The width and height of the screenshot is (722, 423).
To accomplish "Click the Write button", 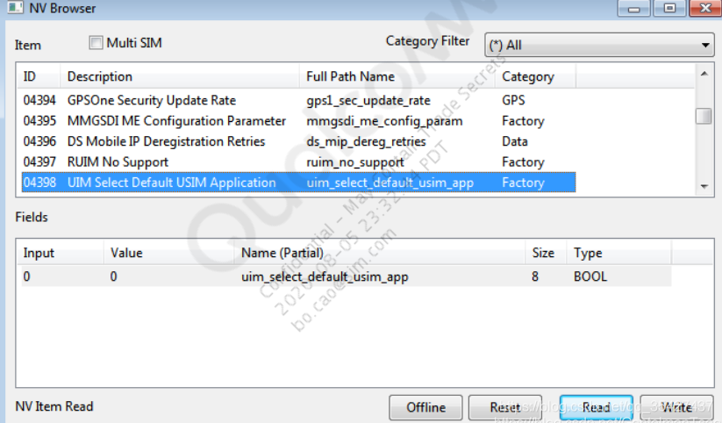I will pyautogui.click(x=676, y=407).
